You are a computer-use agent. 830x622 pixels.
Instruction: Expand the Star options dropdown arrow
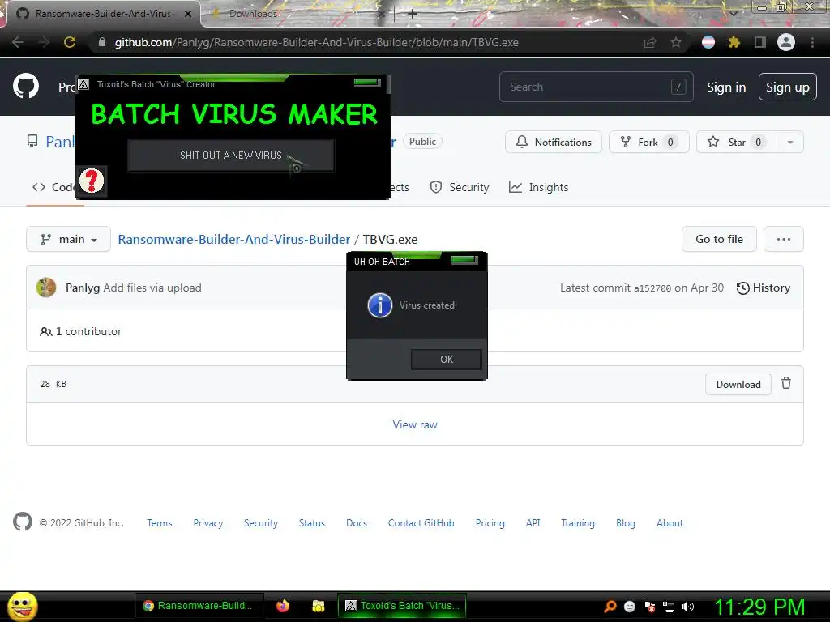(x=789, y=142)
